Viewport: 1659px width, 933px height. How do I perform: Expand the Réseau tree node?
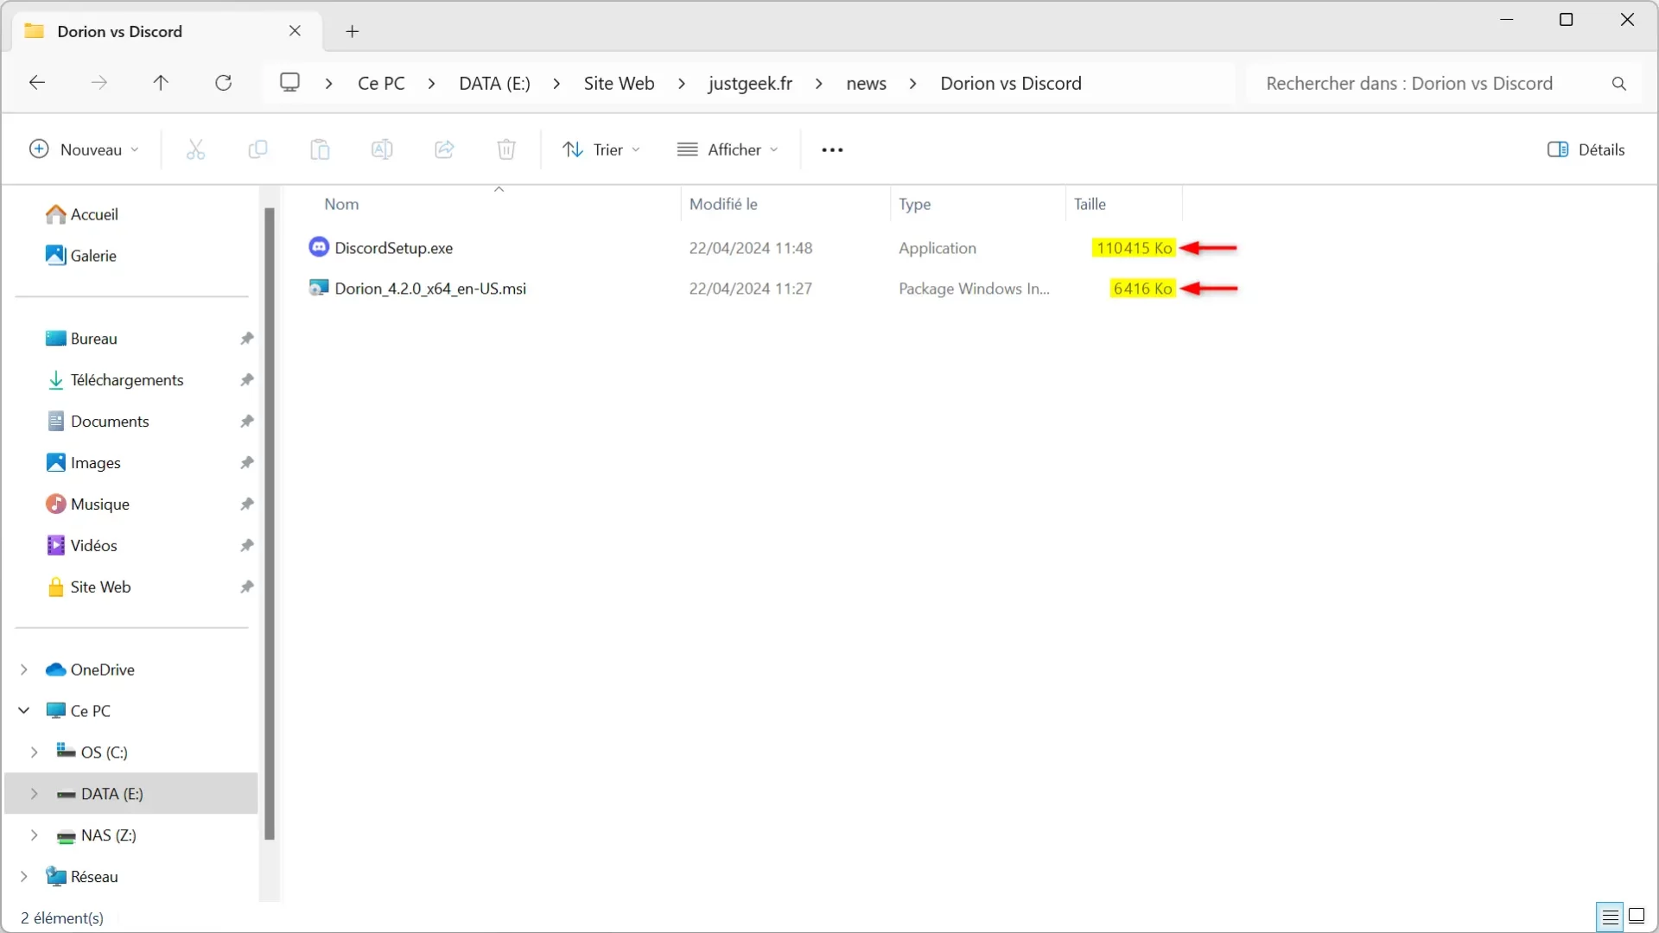point(24,876)
